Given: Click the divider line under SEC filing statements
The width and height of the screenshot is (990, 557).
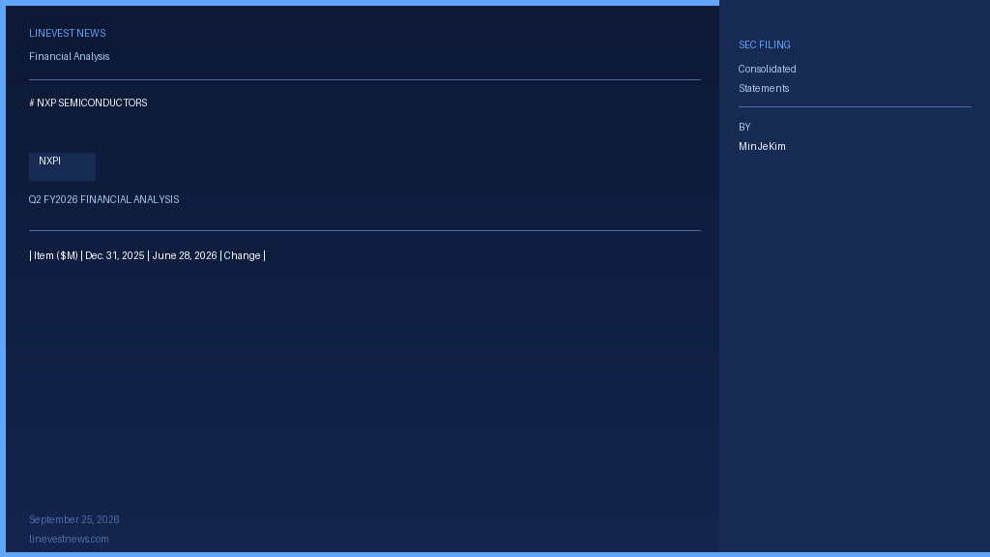Looking at the screenshot, I should (855, 106).
